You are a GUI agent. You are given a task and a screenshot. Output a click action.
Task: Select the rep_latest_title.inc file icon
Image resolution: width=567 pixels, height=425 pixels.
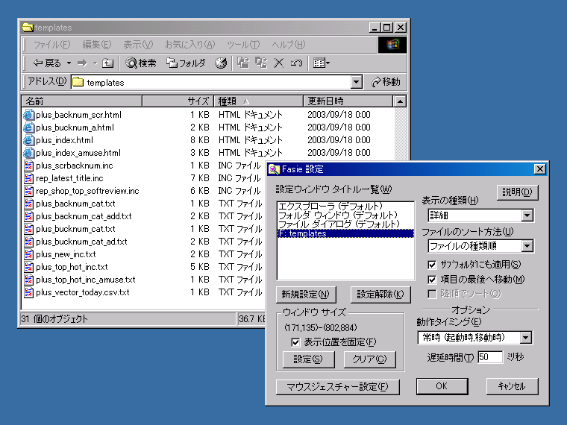(x=28, y=178)
